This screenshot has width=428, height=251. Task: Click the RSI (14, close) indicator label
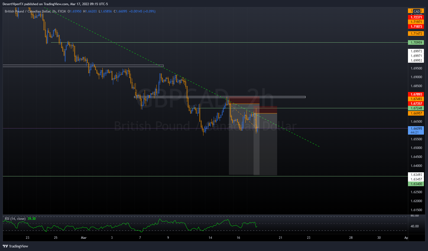(x=15, y=219)
